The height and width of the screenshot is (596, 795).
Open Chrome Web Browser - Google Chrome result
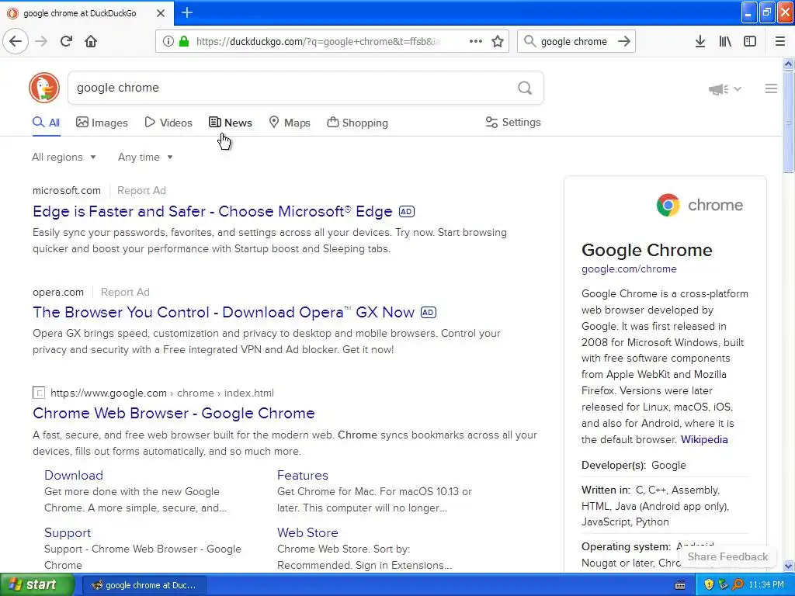[x=174, y=413]
